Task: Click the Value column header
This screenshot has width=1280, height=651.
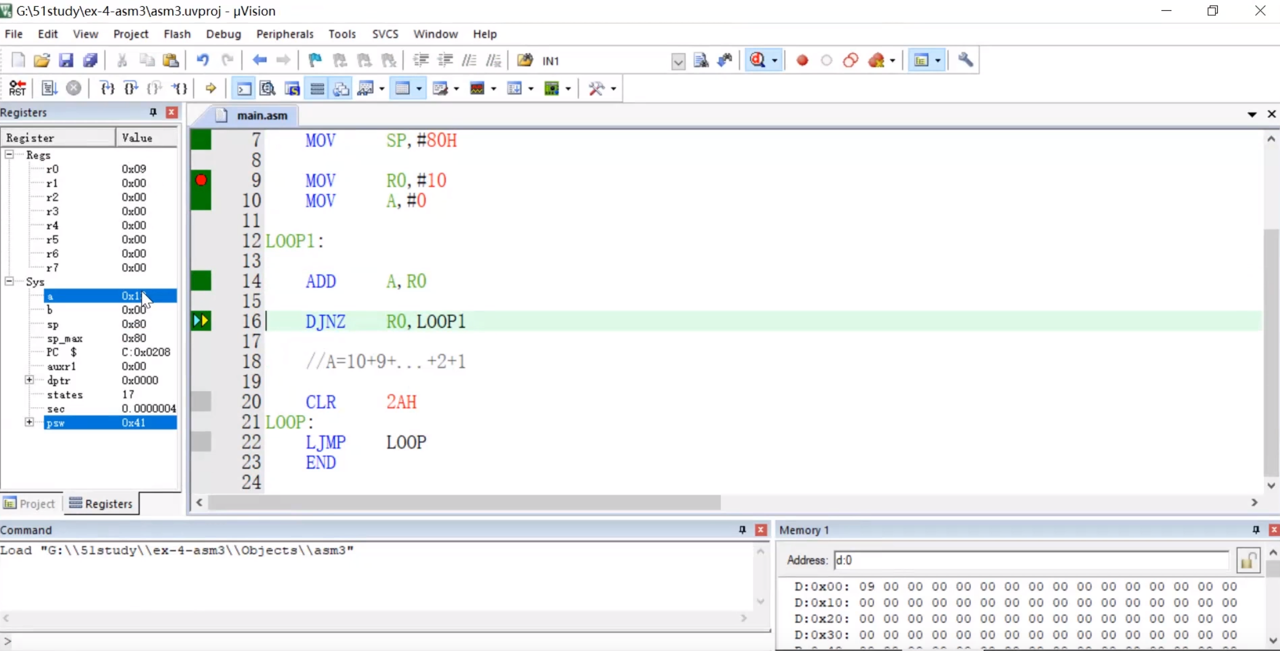Action: click(147, 137)
